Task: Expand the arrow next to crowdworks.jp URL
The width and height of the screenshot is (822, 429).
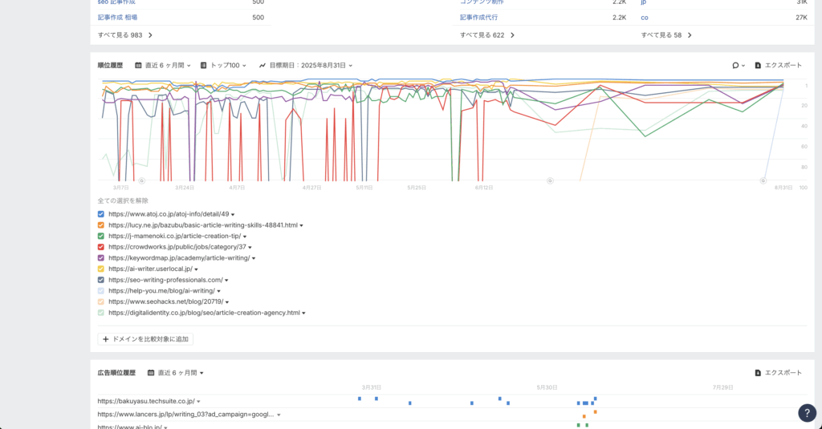Action: pyautogui.click(x=250, y=248)
